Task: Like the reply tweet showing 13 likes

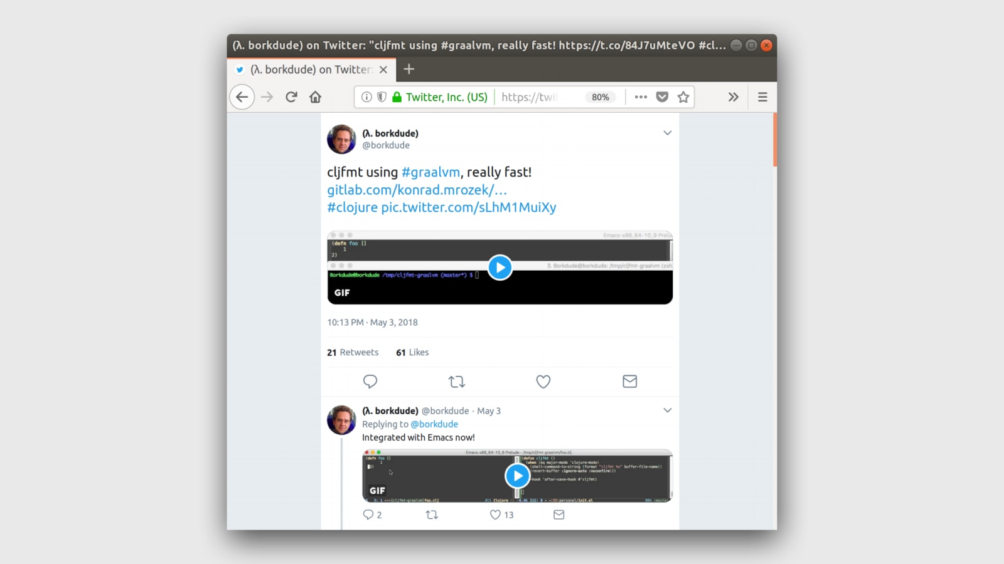Action: [501, 514]
